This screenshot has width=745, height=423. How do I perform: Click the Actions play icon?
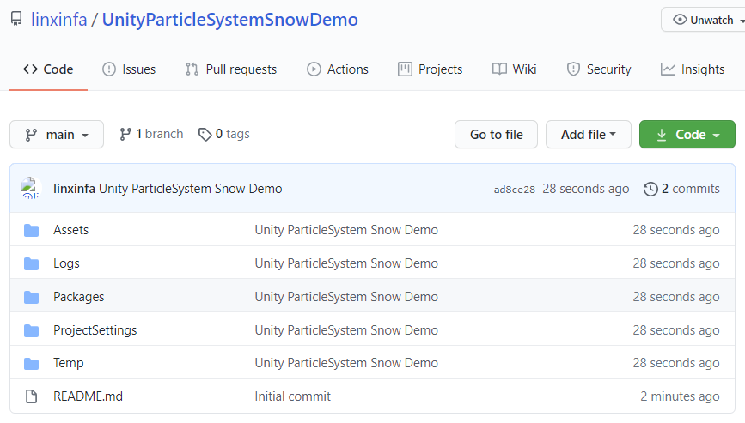tap(314, 69)
